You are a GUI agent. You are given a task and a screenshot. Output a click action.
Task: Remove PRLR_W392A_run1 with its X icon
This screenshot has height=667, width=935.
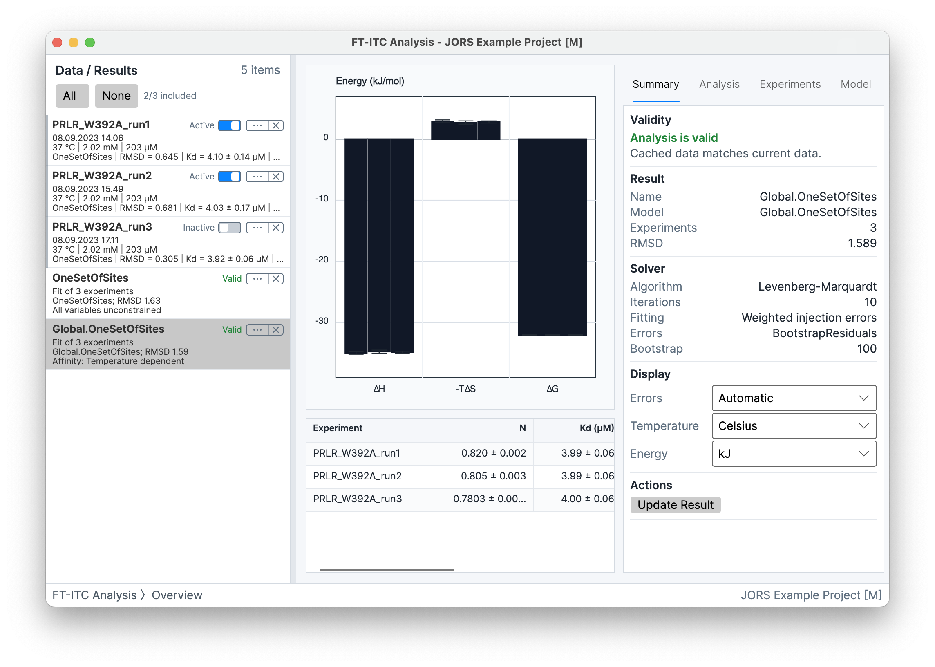coord(276,126)
